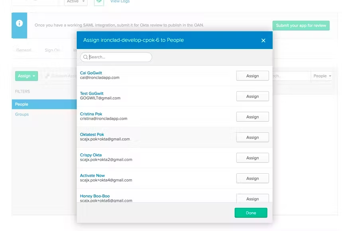Switch to the General tab

24,50
